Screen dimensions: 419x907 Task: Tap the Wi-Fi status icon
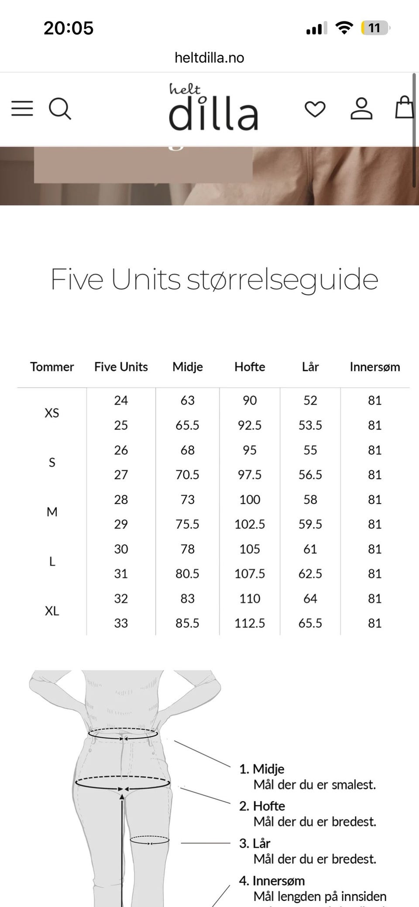tap(344, 28)
